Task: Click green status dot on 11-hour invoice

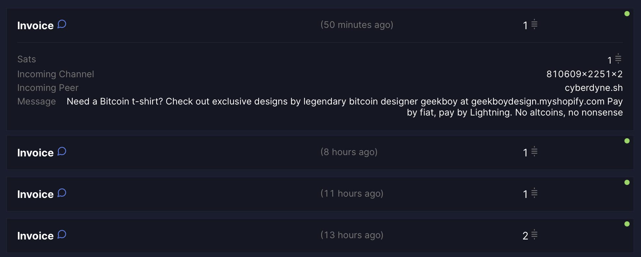Action: click(x=627, y=182)
